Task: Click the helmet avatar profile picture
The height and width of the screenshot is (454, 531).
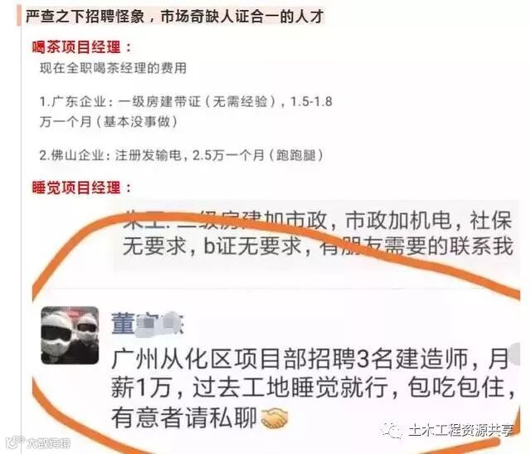Action: click(70, 335)
